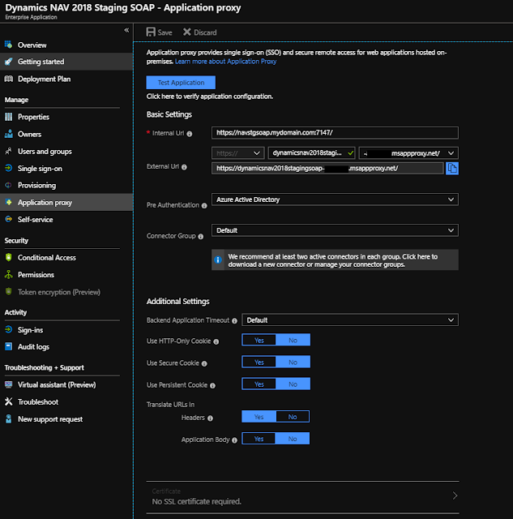Click the Owners people icon

[9, 134]
